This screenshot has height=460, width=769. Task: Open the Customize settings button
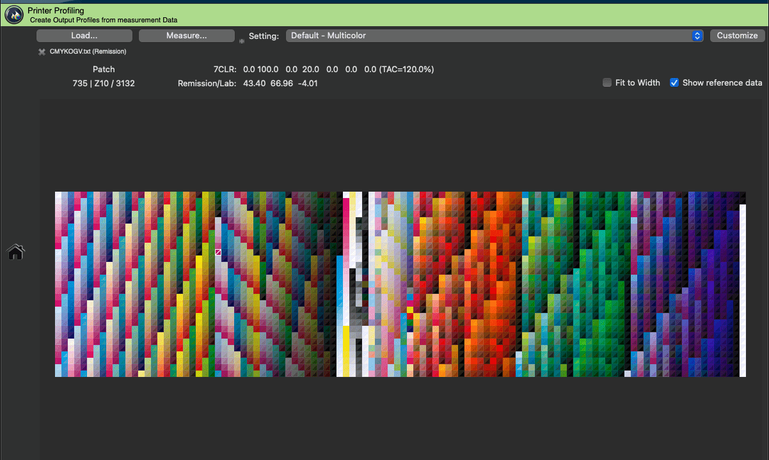(737, 36)
